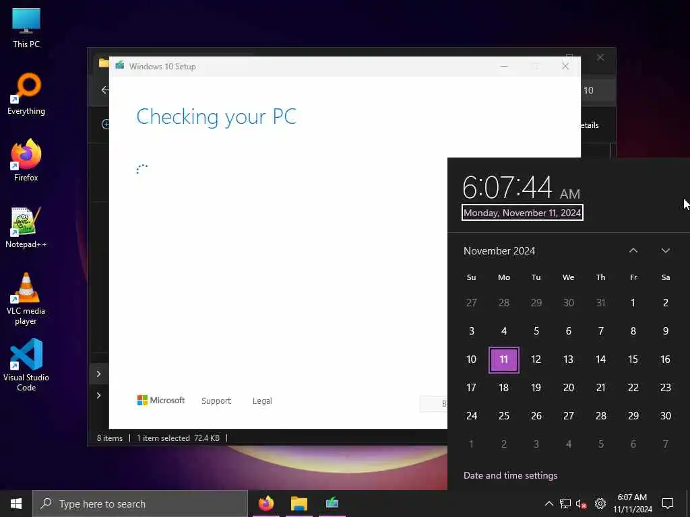Open Firefox from the taskbar
Viewport: 690px width, 517px height.
[x=265, y=504]
